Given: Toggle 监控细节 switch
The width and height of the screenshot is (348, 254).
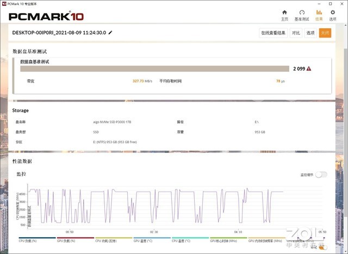Looking at the screenshot, I should [321, 175].
